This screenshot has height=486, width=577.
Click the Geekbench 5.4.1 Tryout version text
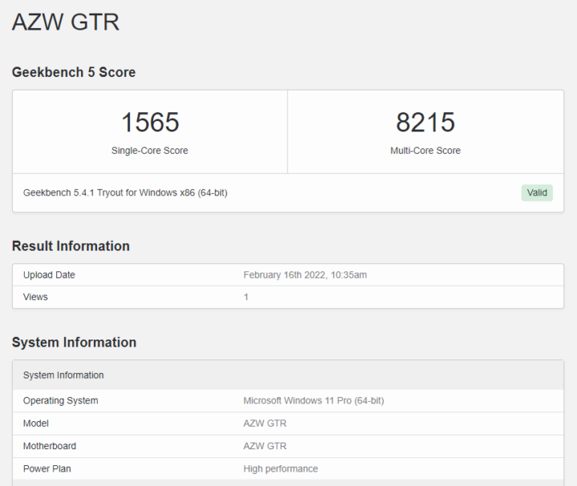tap(125, 193)
